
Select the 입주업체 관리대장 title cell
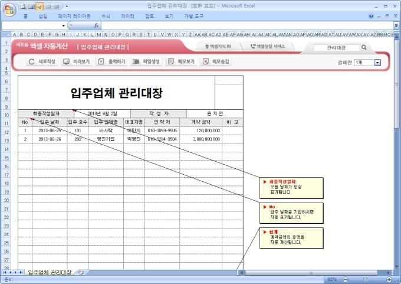click(116, 93)
